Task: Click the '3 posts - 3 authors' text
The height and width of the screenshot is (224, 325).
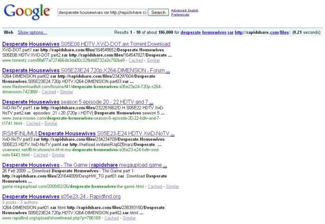Action: (20, 202)
